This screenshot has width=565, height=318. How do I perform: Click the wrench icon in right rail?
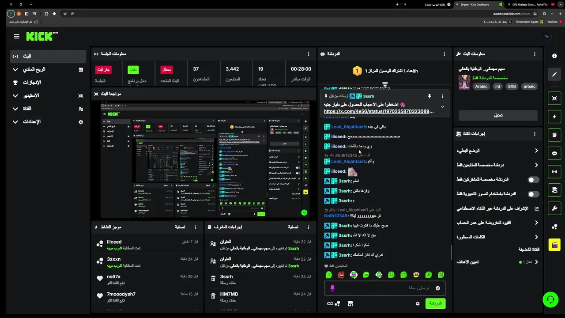tap(554, 208)
